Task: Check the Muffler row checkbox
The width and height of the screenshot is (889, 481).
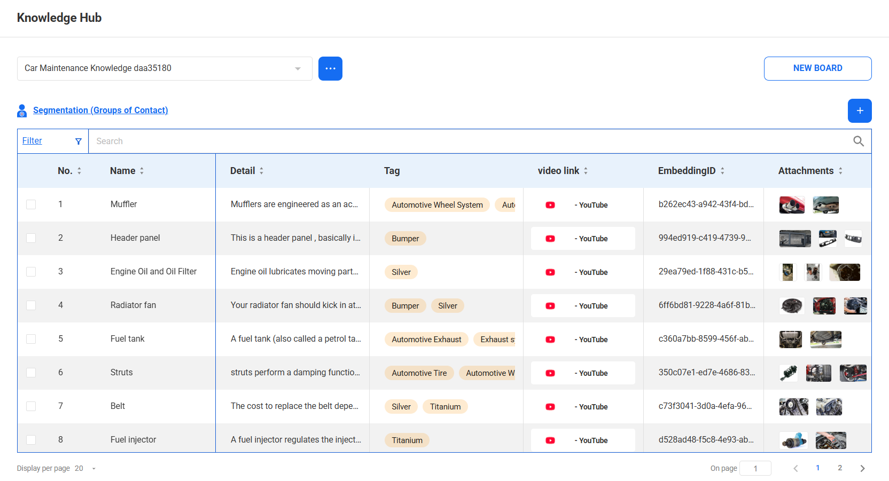Action: pos(31,204)
